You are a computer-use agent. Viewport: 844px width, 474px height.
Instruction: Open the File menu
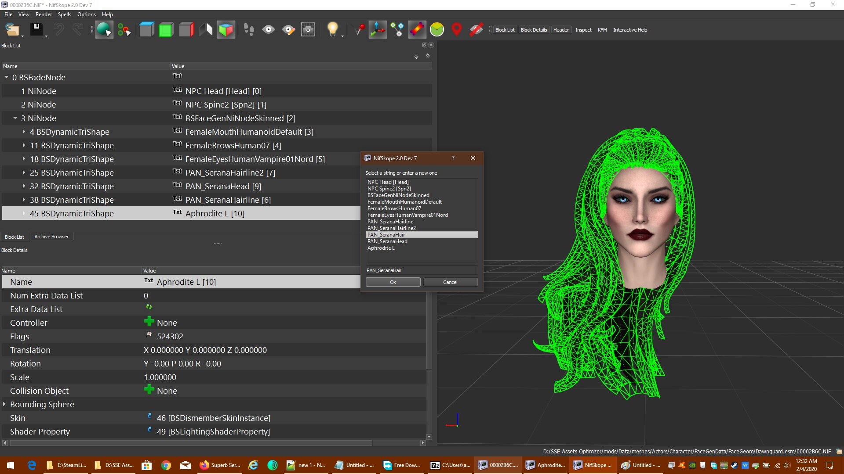coord(8,14)
